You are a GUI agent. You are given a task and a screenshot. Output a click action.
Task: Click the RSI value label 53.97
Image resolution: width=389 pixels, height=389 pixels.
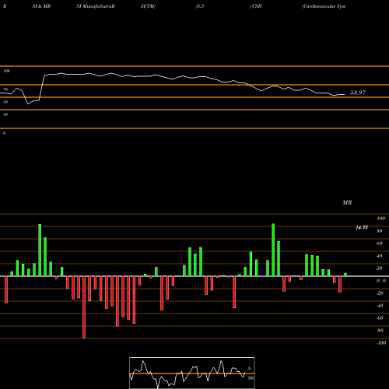358,93
